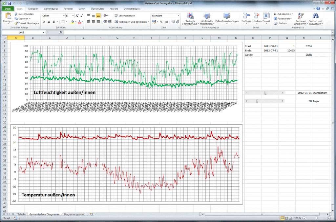Open the Löschen clear dropdown in Bearbeiten
Screen dimensions: 336x222
click(x=281, y=23)
